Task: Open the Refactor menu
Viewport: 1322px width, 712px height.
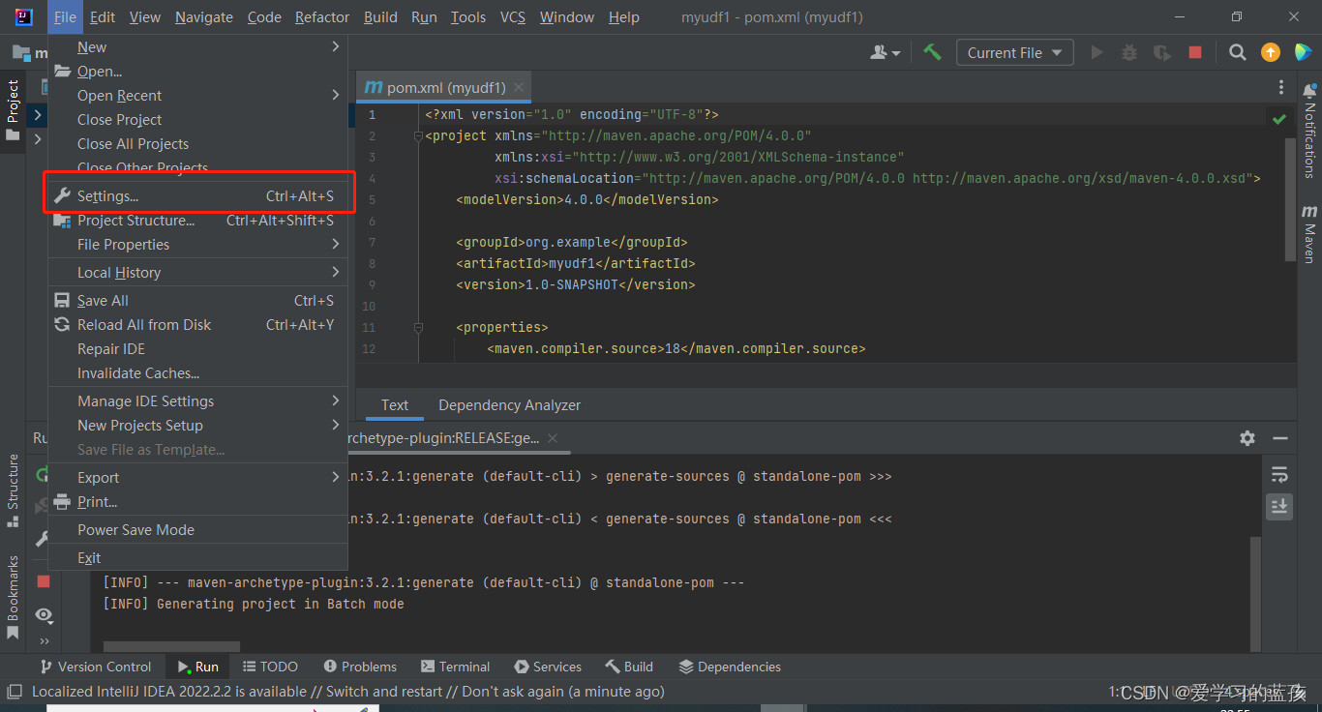Action: click(322, 16)
